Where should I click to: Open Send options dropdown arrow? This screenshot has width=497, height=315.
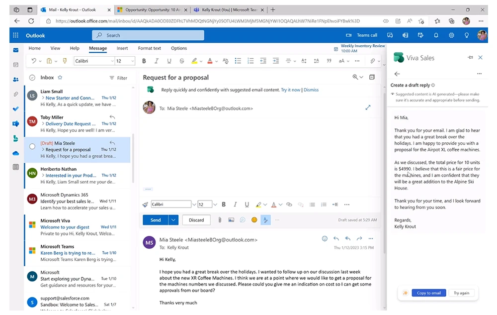click(173, 220)
